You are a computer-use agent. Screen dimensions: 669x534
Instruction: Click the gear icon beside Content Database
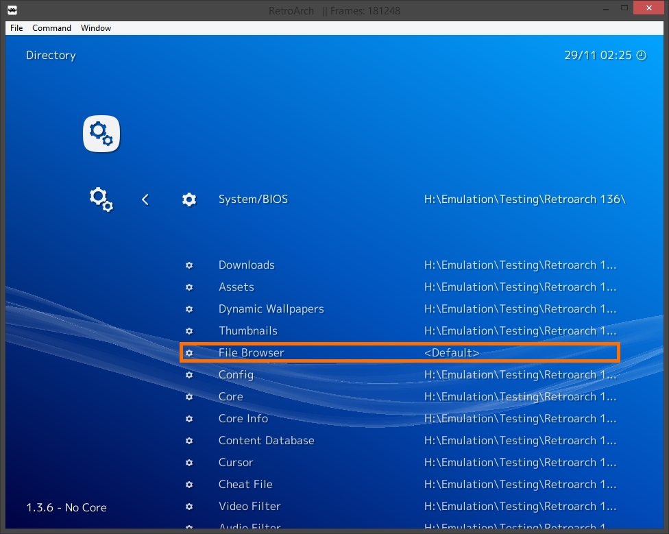click(189, 441)
